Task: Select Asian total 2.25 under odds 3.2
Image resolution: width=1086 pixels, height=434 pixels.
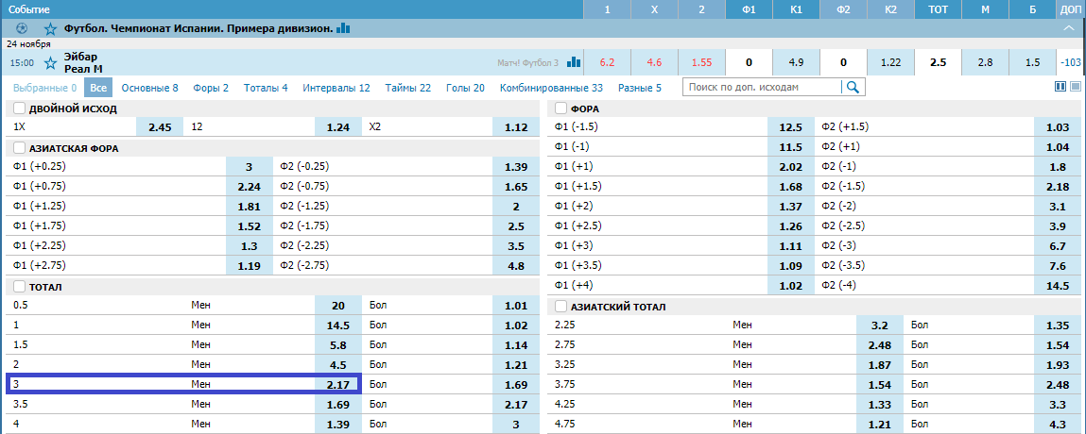Action: 880,325
